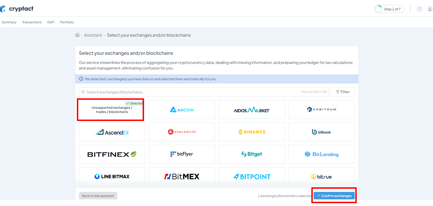
Task: Select the Avalanche blockchain card
Action: pyautogui.click(x=182, y=132)
